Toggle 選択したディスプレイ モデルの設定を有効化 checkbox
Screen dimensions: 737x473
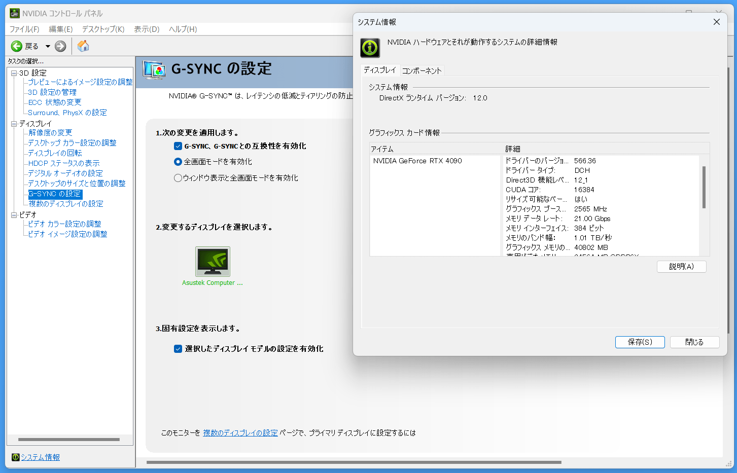tap(178, 349)
